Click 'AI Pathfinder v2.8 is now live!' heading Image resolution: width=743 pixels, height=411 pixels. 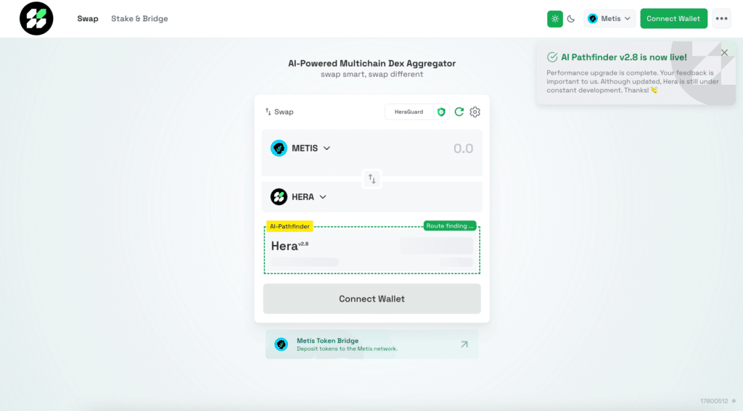click(x=623, y=57)
